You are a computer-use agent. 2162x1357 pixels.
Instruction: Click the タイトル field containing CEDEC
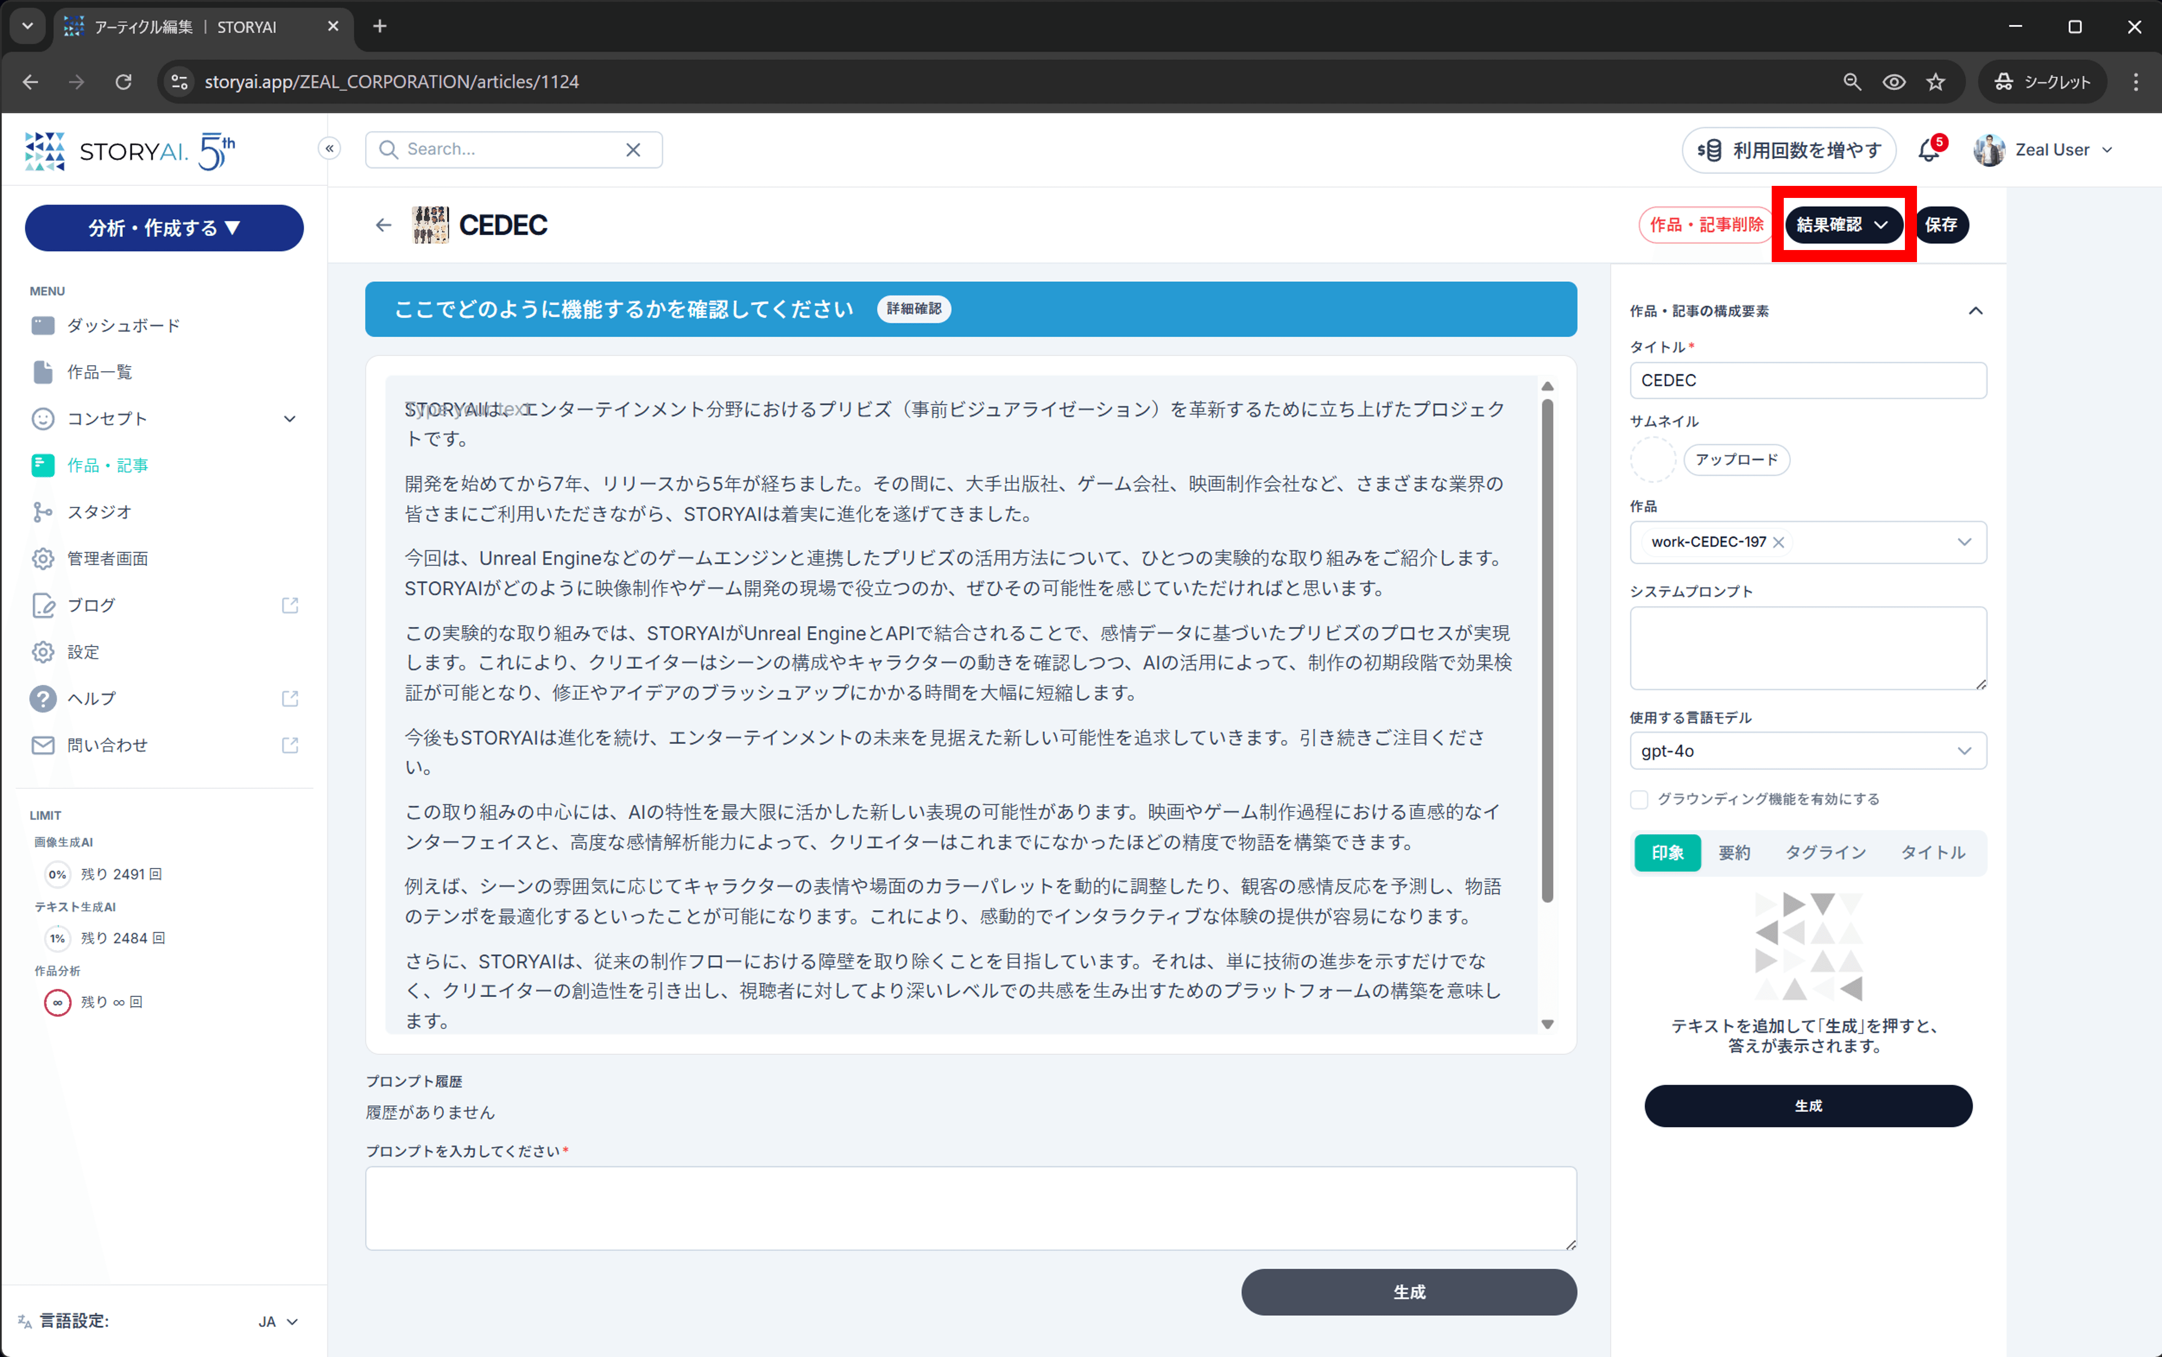(1808, 381)
